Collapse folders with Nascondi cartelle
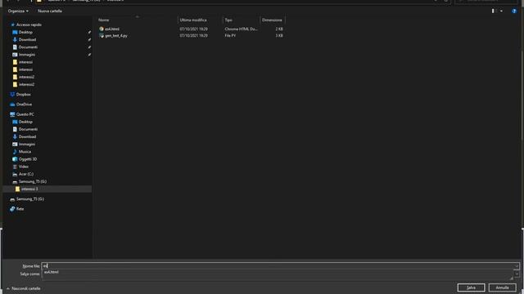 pyautogui.click(x=24, y=288)
